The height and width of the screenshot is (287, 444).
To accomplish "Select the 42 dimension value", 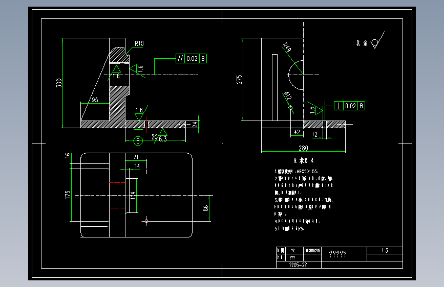I will [297, 132].
